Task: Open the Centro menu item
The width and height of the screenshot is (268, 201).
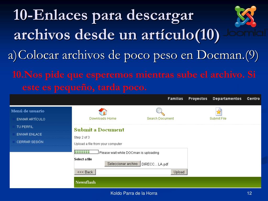Action: [253, 99]
